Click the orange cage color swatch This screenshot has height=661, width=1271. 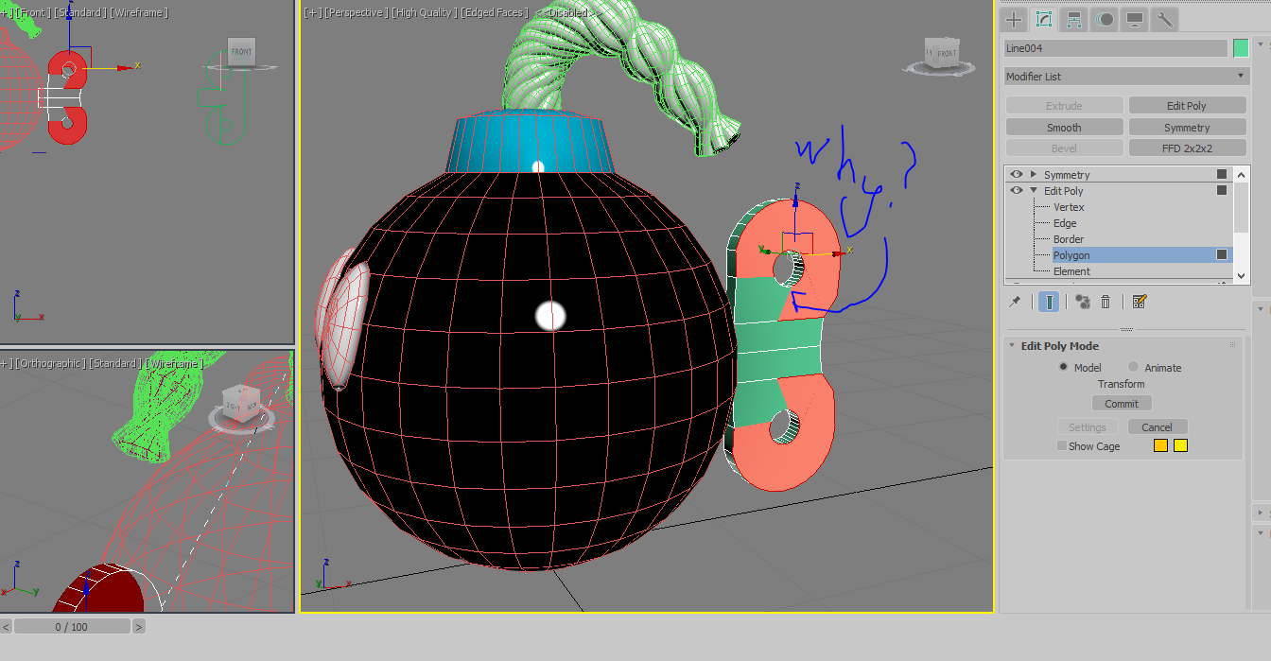pyautogui.click(x=1160, y=445)
